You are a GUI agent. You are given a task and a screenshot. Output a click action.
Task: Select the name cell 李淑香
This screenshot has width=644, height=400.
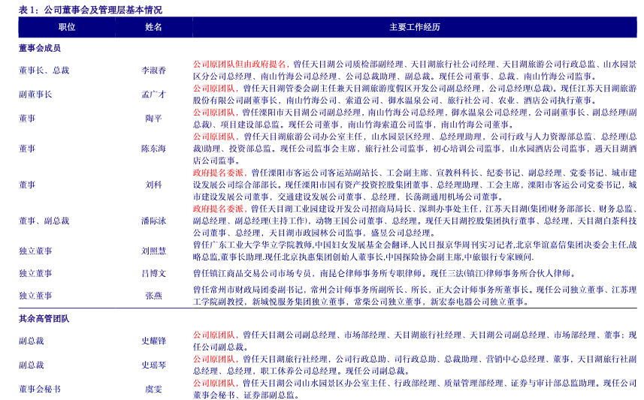154,71
